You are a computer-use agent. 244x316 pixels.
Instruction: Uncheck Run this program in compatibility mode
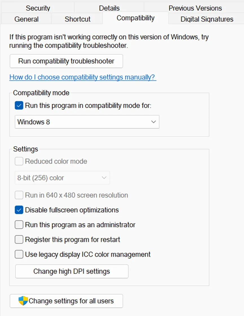point(19,106)
